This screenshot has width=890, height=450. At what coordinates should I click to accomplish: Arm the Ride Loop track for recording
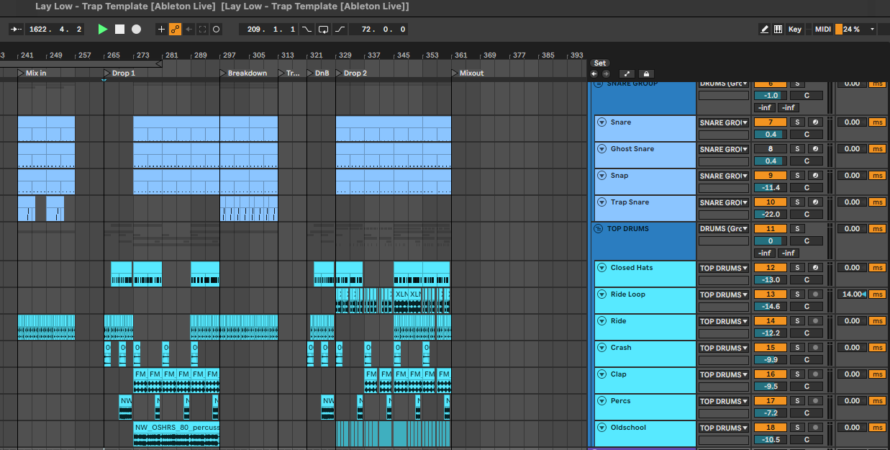pos(815,294)
